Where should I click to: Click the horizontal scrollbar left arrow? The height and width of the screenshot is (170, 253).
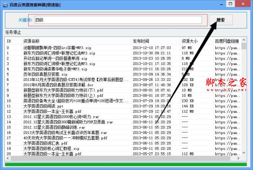click(8, 158)
